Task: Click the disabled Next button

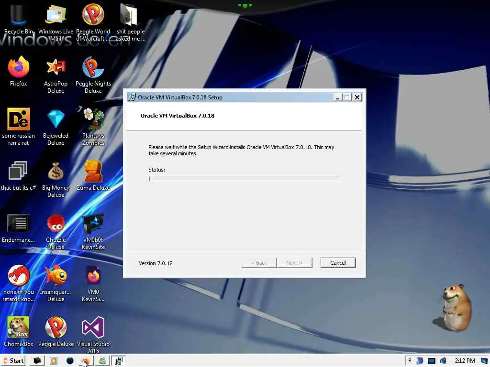Action: tap(294, 263)
